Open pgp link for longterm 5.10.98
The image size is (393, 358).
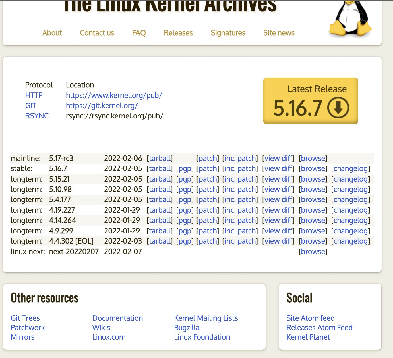(185, 190)
